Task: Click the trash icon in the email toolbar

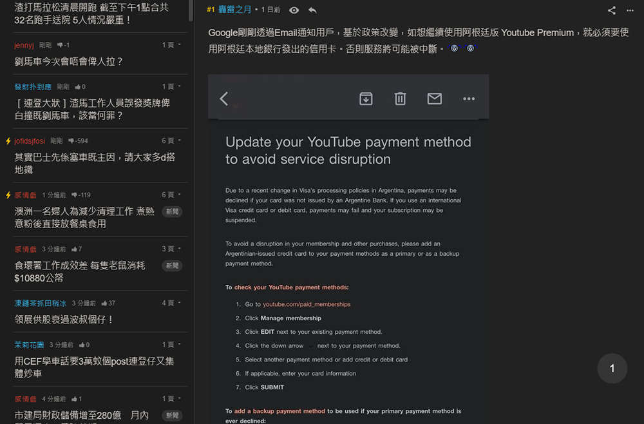Action: click(x=400, y=99)
